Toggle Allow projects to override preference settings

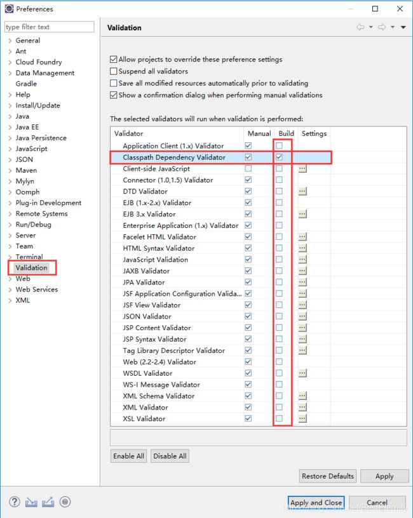tap(114, 60)
